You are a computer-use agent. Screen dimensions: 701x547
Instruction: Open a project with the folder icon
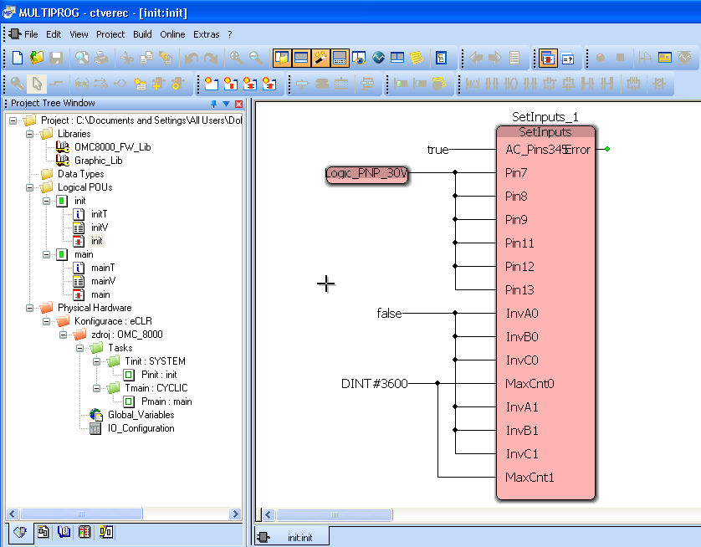pos(37,58)
